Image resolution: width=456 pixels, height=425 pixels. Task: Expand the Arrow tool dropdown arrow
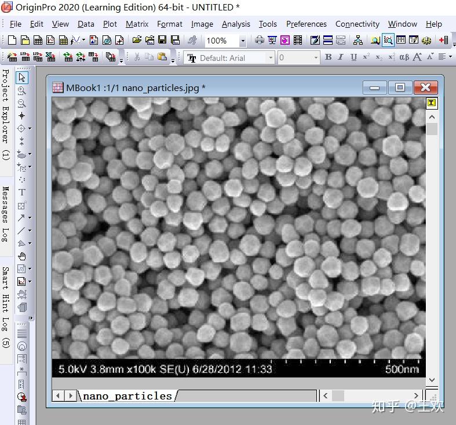point(30,218)
